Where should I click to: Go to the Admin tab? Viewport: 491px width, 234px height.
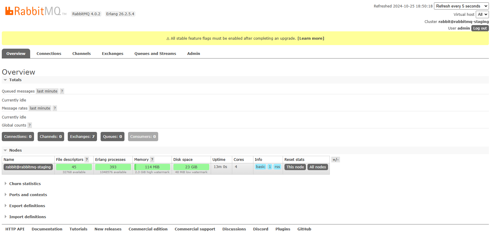tap(194, 54)
